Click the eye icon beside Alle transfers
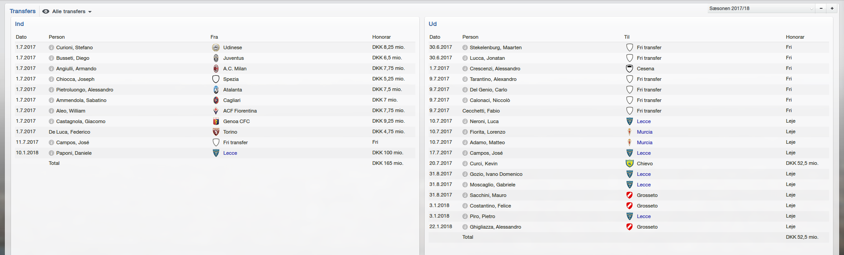The height and width of the screenshot is (255, 844). pos(46,11)
